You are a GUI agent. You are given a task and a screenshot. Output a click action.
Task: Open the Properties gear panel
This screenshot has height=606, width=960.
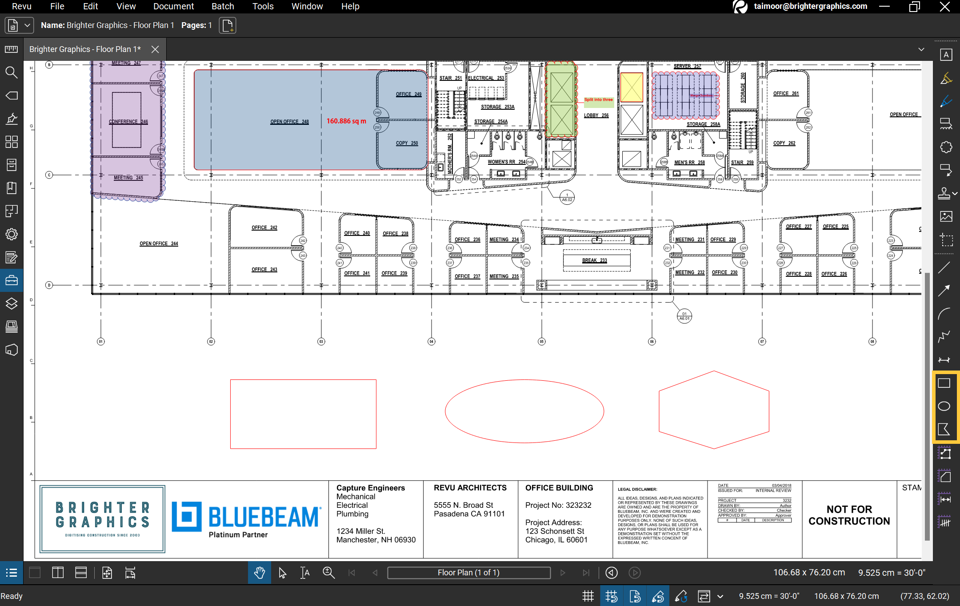coord(12,234)
